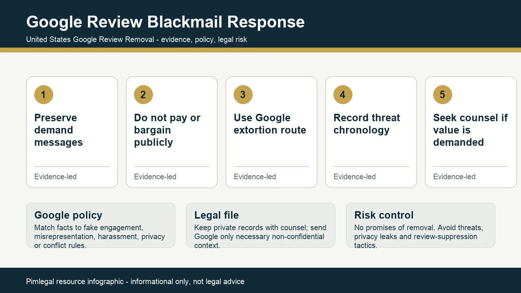Click the 'Preserve demand messages' heading
521x293 pixels.
(58, 130)
